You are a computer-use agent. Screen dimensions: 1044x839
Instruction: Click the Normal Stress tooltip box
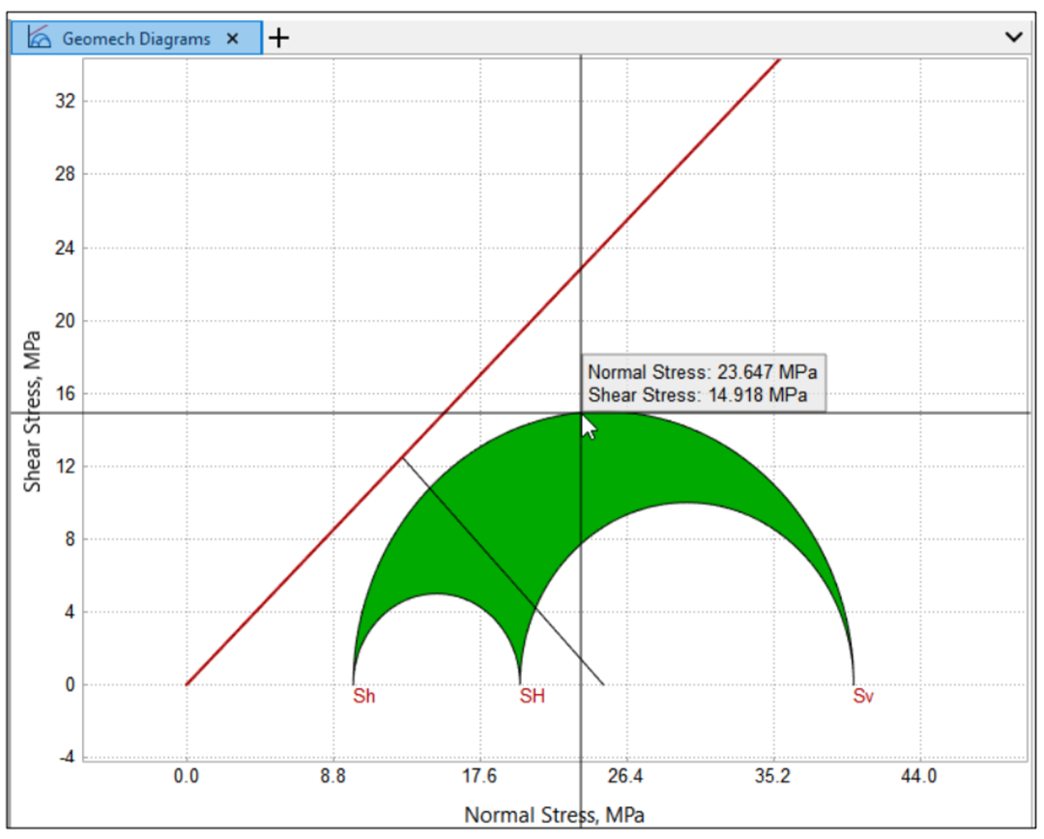click(704, 383)
